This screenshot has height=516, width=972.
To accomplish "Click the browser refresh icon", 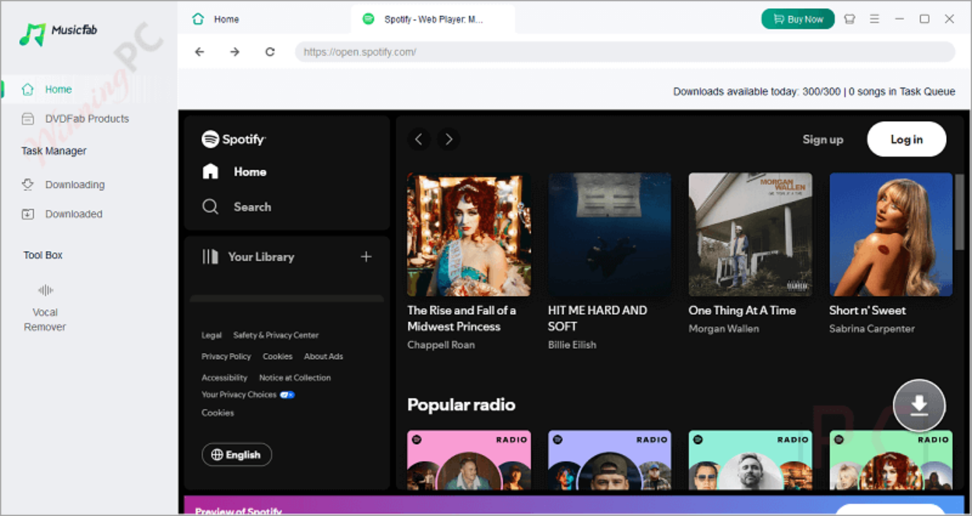I will coord(270,52).
